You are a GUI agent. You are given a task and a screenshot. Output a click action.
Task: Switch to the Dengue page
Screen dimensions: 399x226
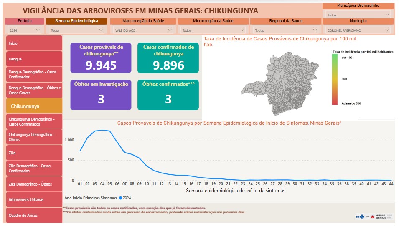tap(34, 59)
